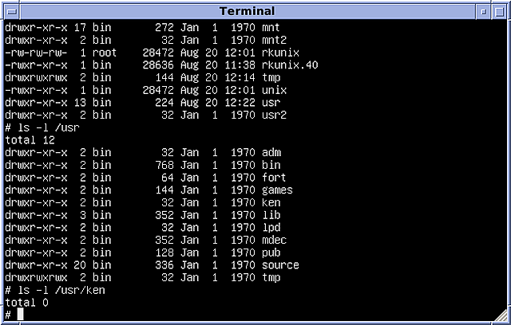Click the cursor block at the prompt
Screen dimensions: 511x325
pos(20,315)
